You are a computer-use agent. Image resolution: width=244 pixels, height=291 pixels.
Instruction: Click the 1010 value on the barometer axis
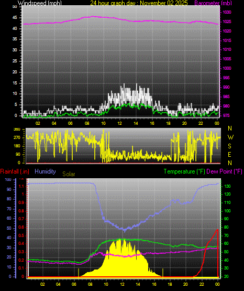tap(227, 50)
